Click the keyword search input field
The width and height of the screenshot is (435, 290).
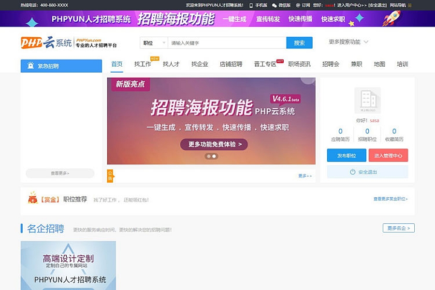tap(227, 43)
